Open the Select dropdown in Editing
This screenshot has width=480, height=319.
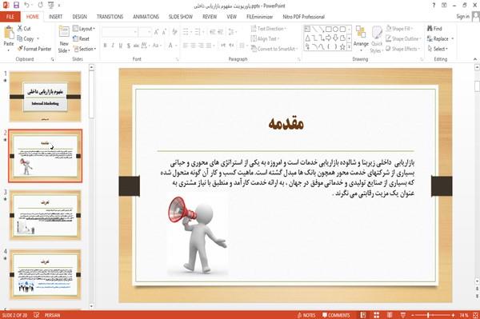coord(438,49)
